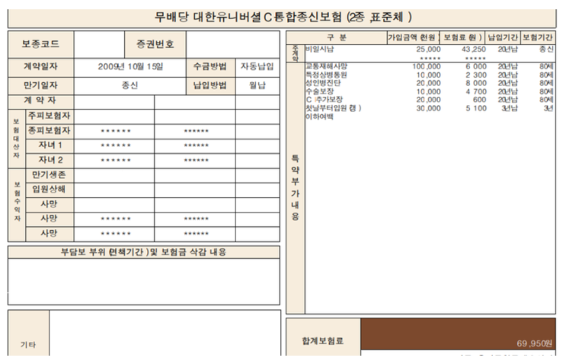566x364 pixels.
Task: Select the 특정상병통원 rider name
Action: [326, 75]
